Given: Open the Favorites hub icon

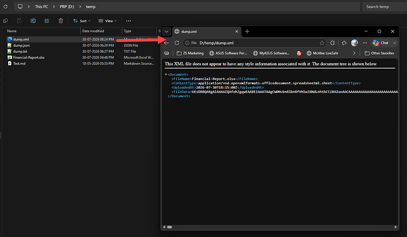Looking at the screenshot, I should click(344, 43).
